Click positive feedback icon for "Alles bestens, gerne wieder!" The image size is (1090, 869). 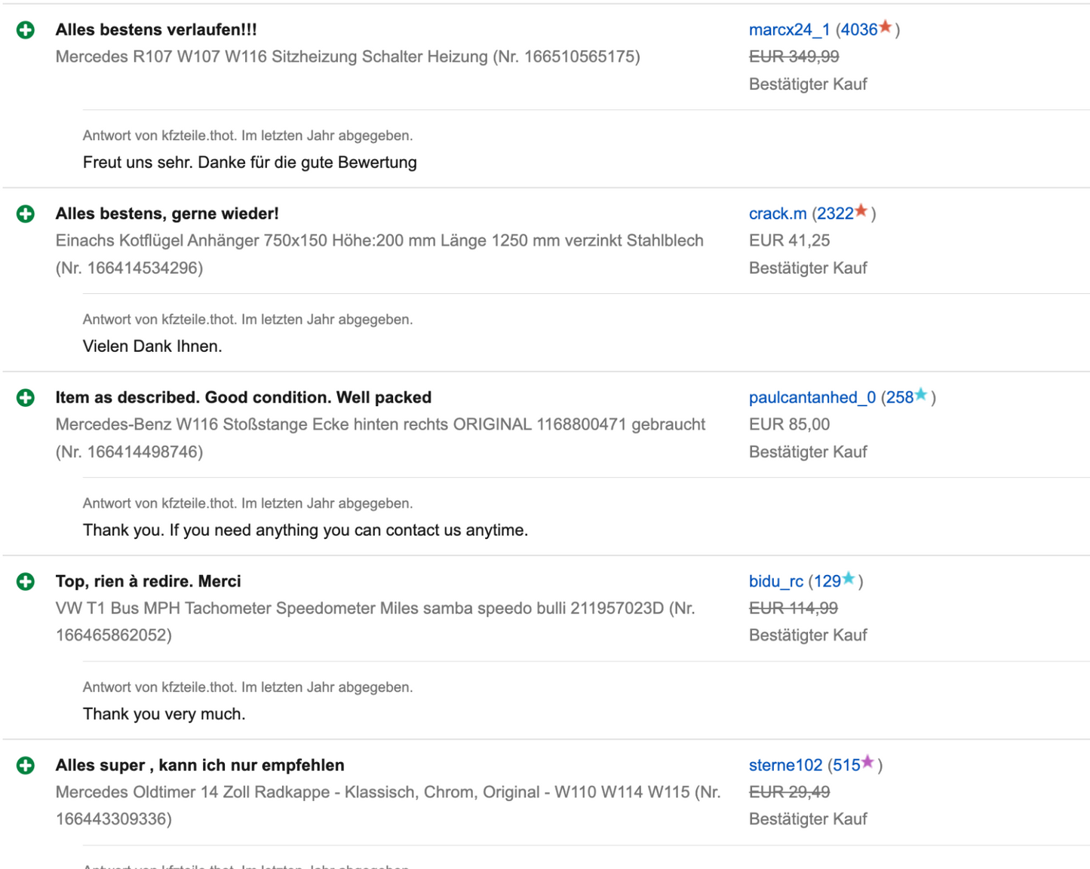click(26, 214)
